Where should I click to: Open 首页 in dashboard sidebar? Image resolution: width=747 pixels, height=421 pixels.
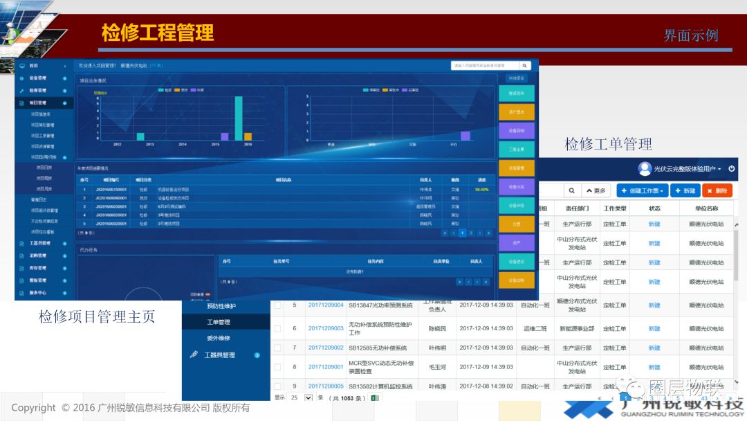click(x=34, y=66)
